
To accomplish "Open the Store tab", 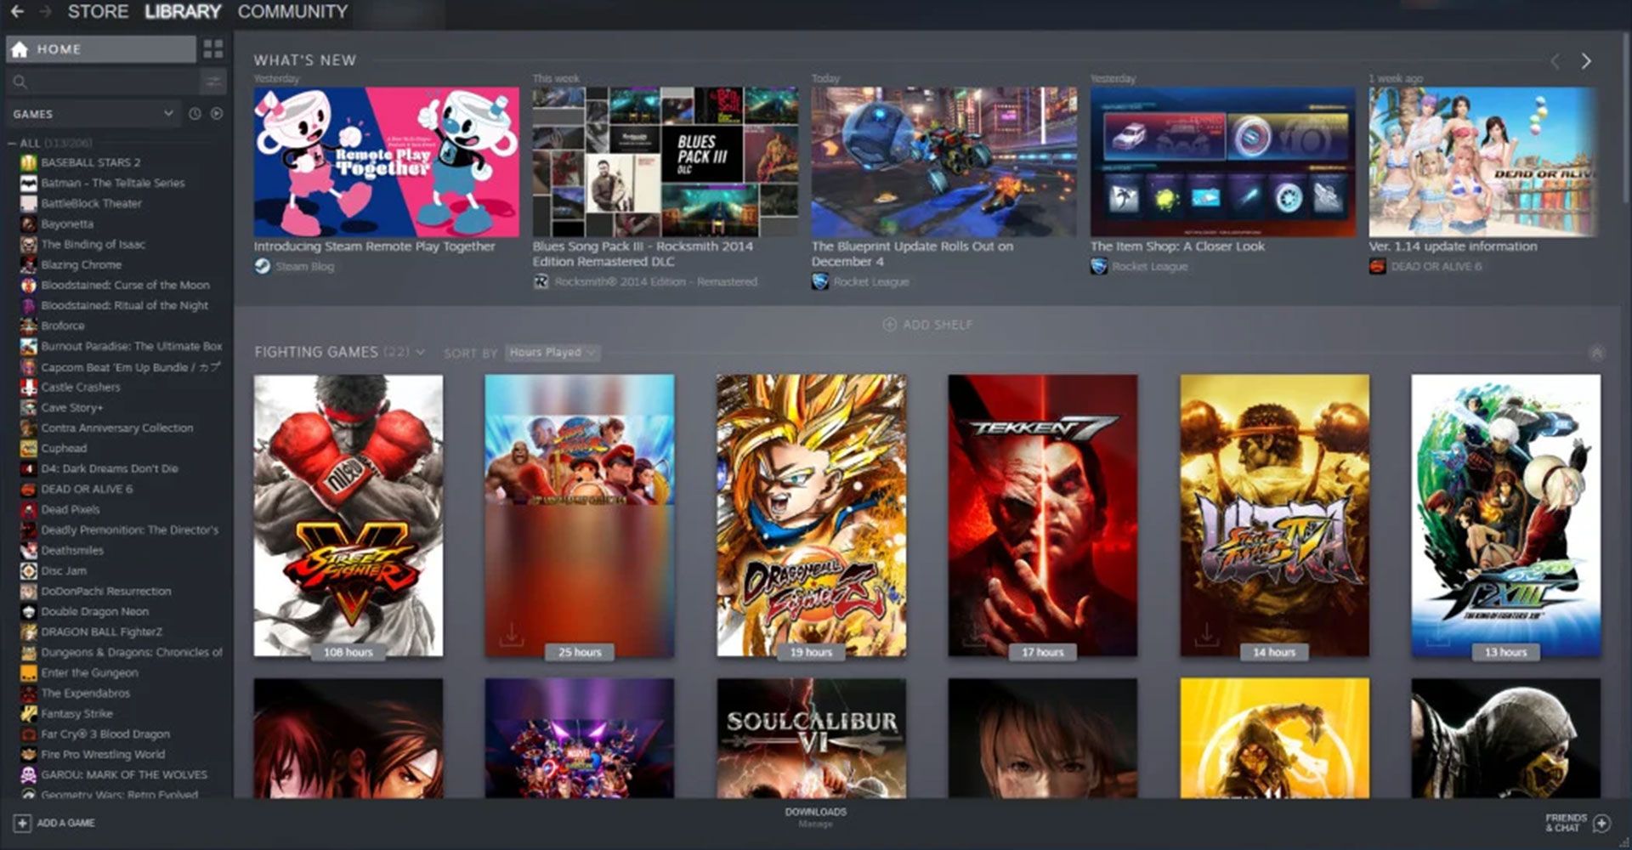I will coord(98,12).
